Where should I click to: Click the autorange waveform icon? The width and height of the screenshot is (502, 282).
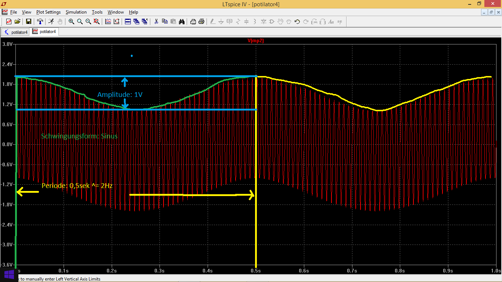click(108, 22)
